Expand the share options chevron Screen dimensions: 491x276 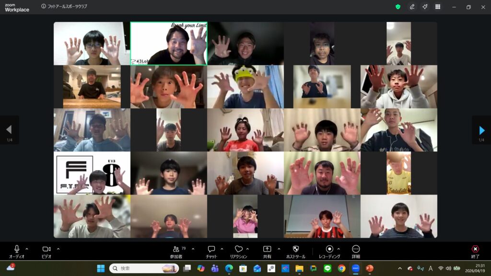tap(278, 249)
